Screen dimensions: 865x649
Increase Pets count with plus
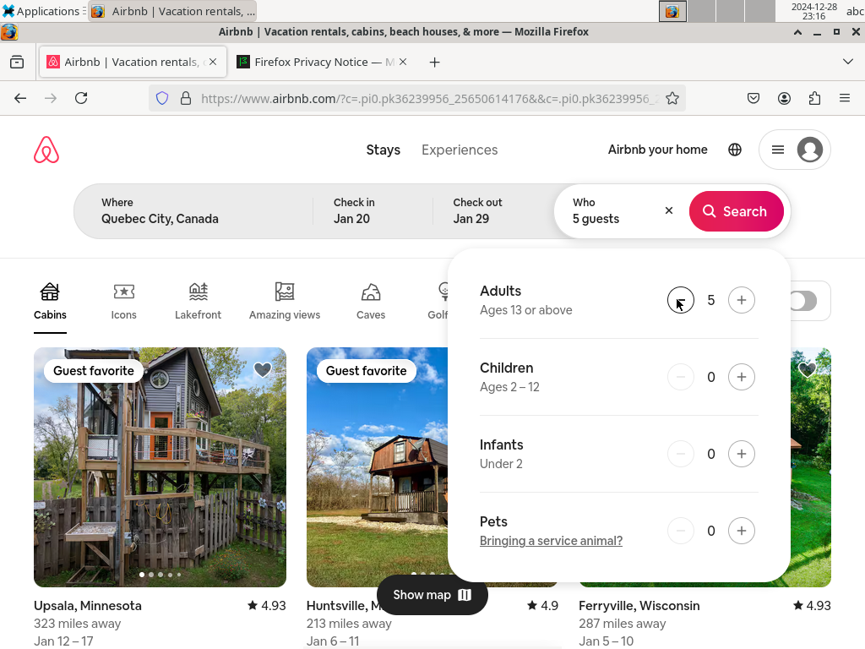point(742,531)
